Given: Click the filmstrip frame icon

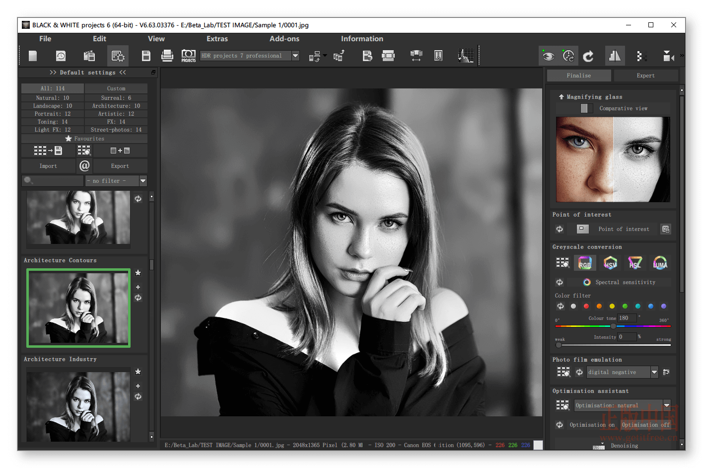Looking at the screenshot, I should click(x=388, y=56).
